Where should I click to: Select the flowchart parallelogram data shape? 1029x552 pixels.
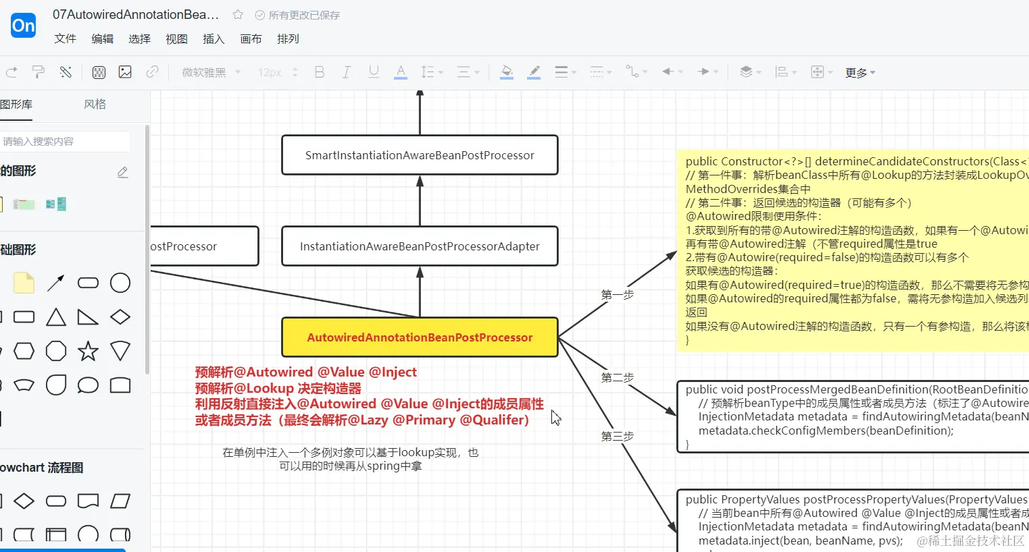pos(120,501)
